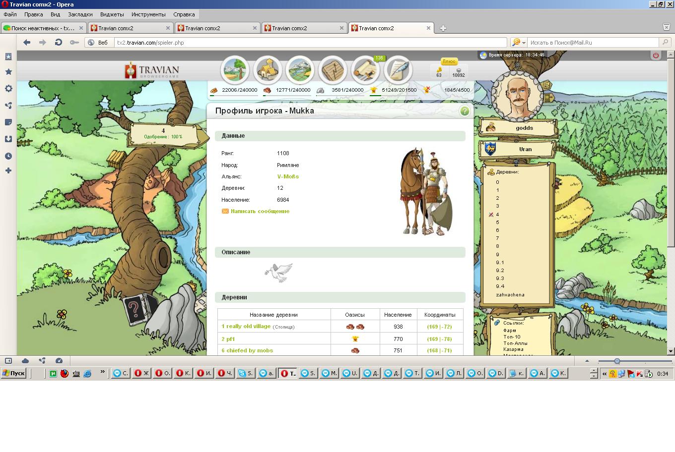Select village 9.1 in villages list

(500, 263)
